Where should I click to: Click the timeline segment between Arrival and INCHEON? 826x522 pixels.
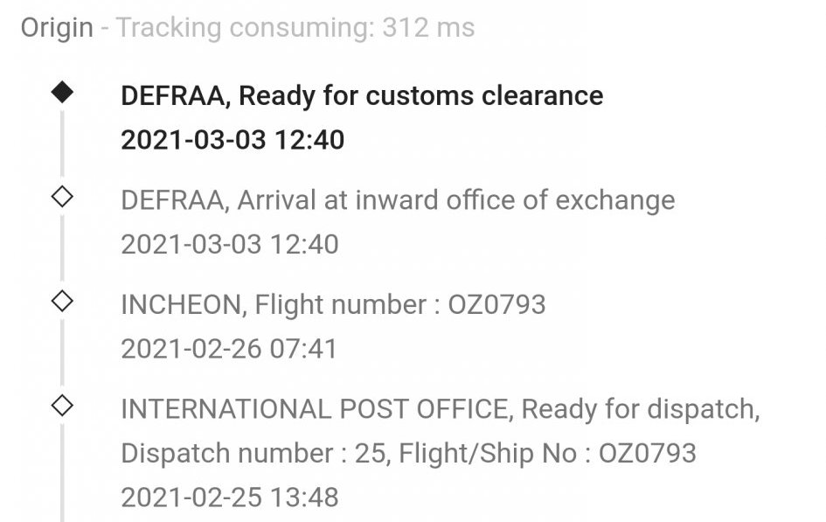point(62,248)
